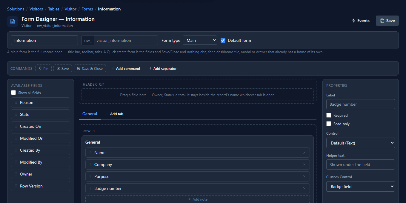Viewport: 406px width, 203px height.
Task: Open the Events panel
Action: click(361, 21)
